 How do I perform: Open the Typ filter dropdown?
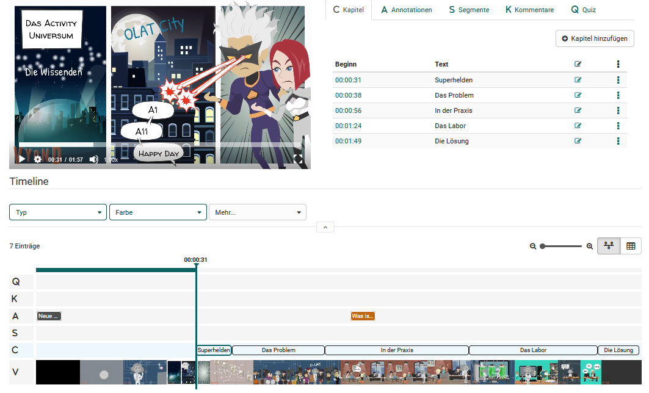pyautogui.click(x=58, y=212)
